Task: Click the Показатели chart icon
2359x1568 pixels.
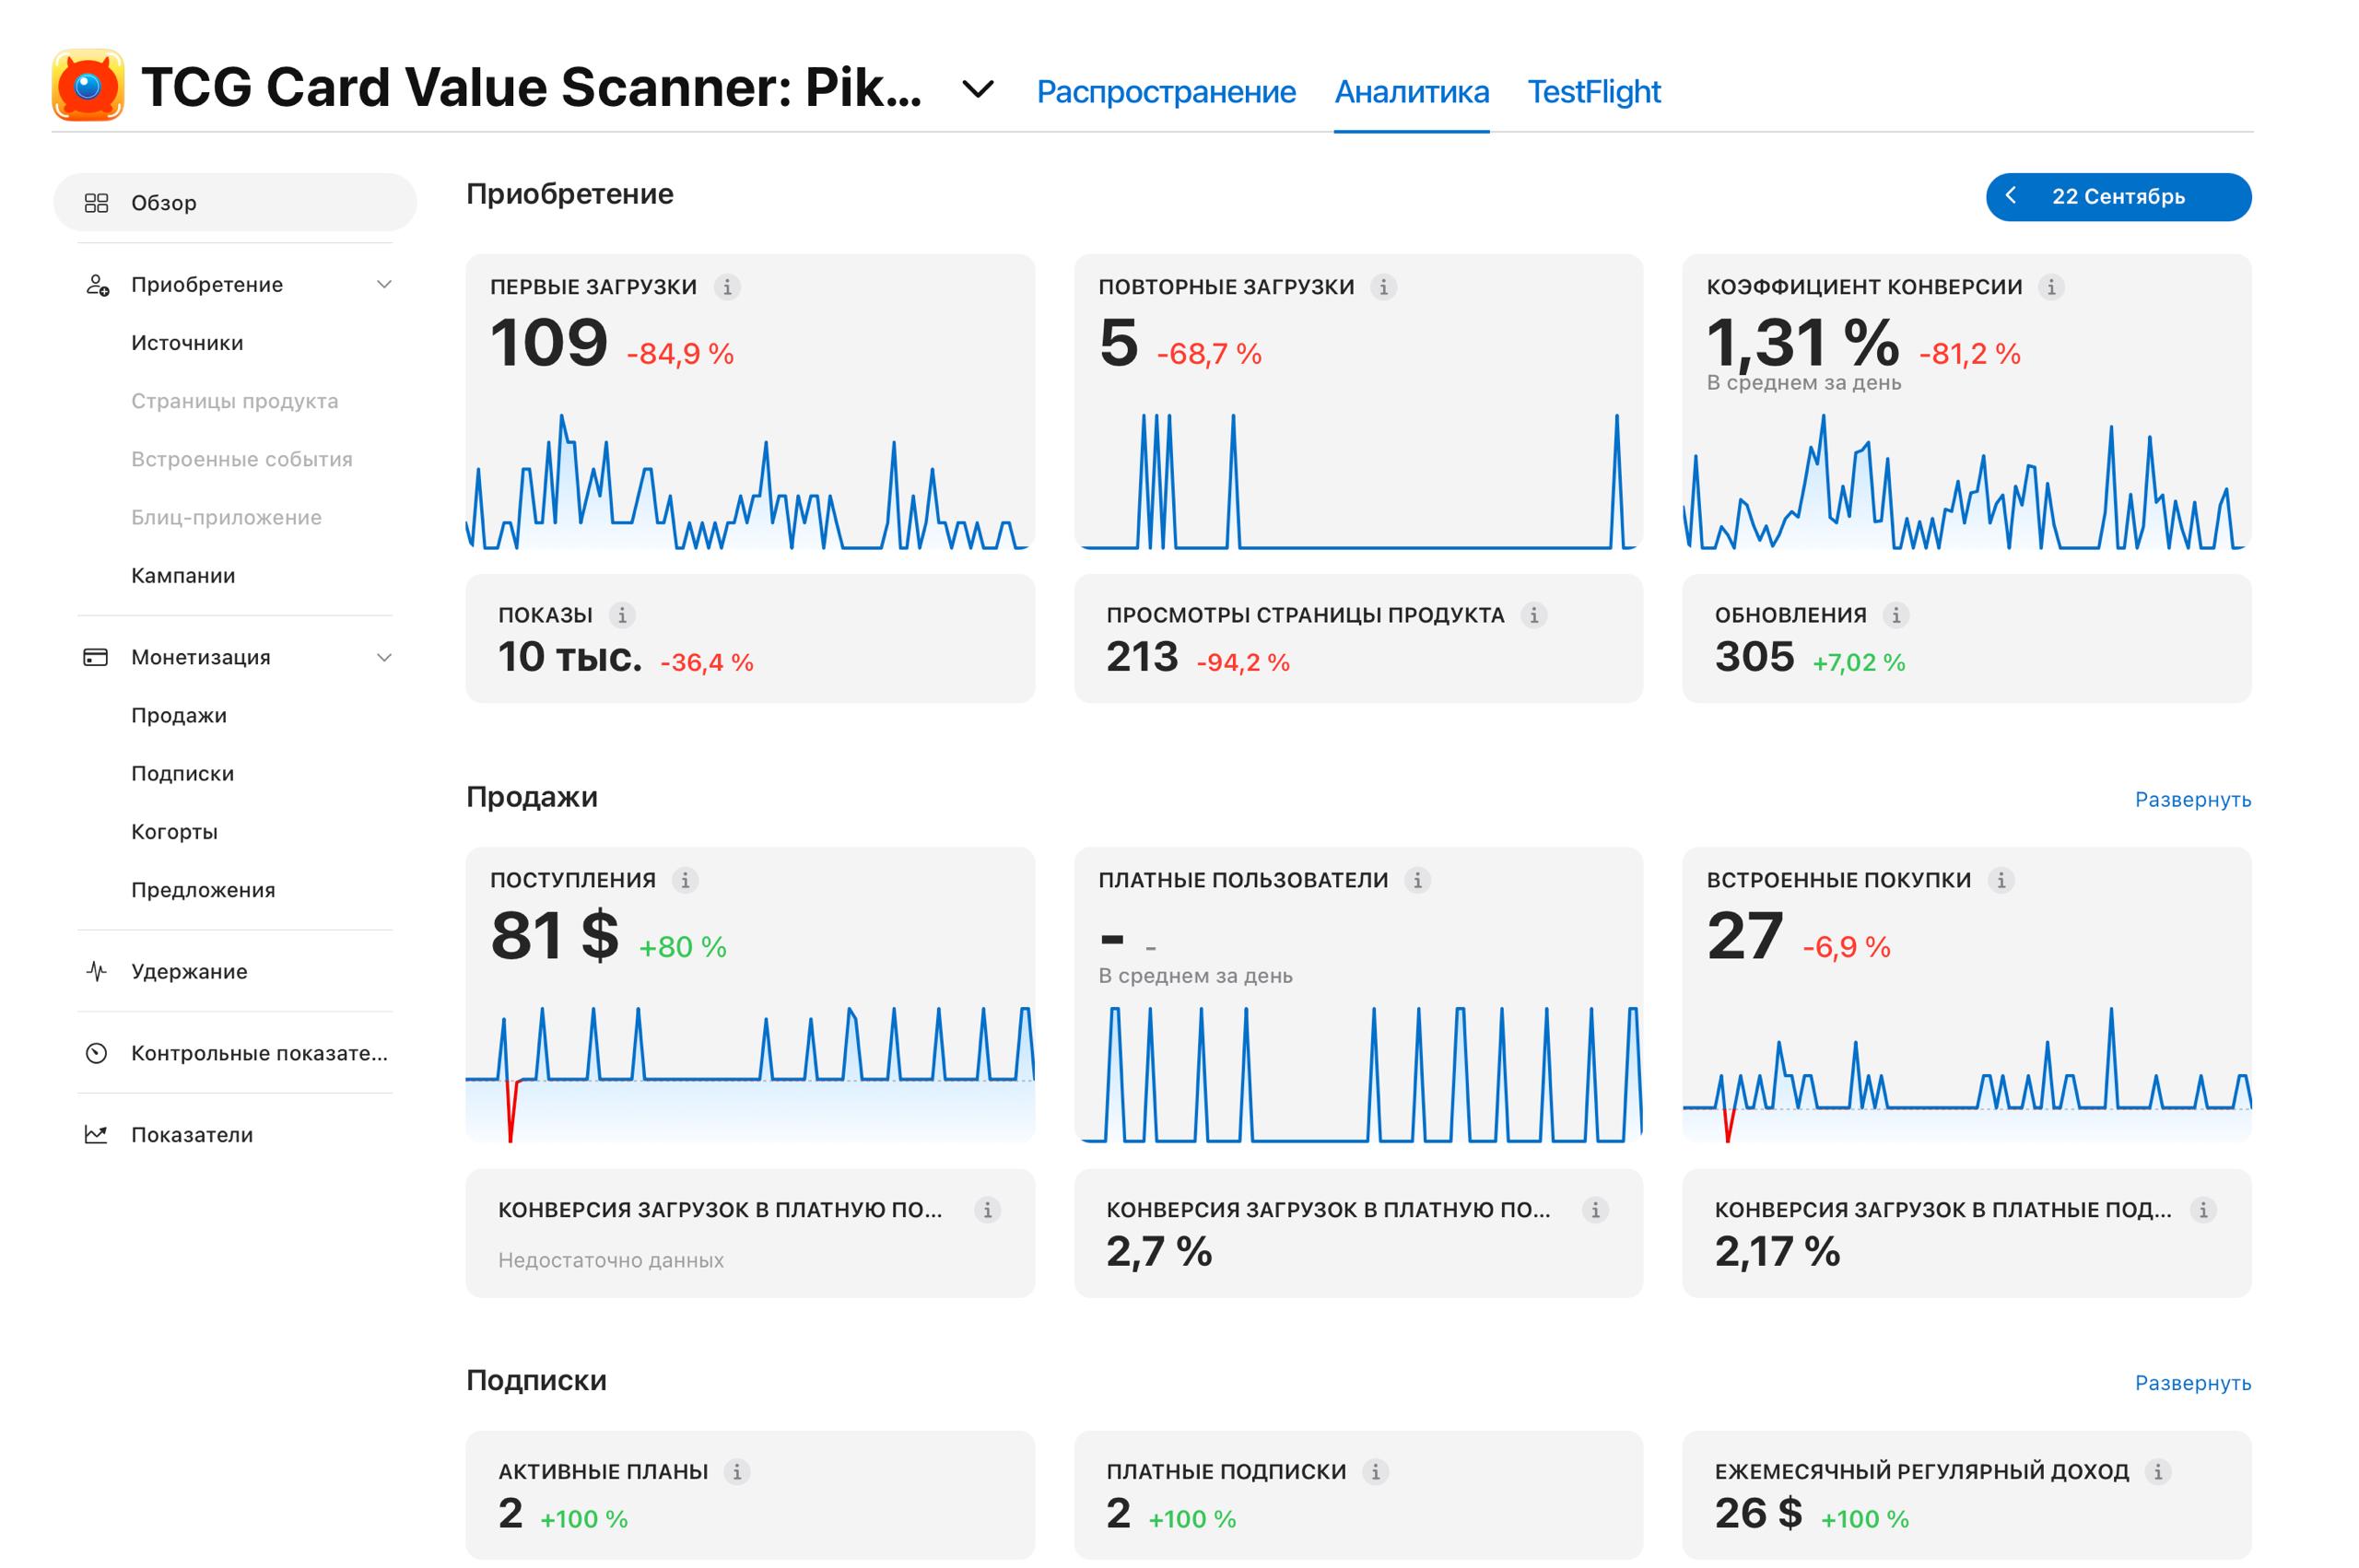Action: [96, 1135]
